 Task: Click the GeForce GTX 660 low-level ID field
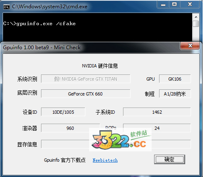click(x=86, y=94)
